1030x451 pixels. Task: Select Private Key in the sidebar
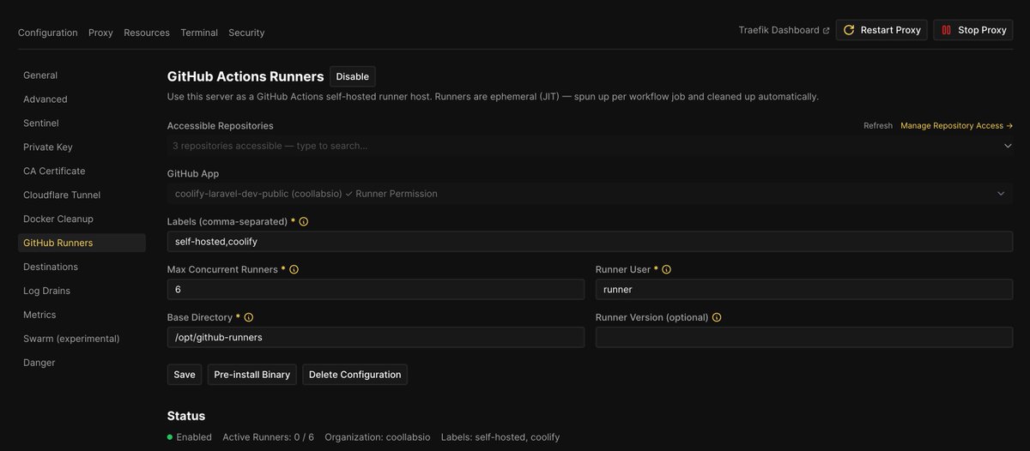(x=82, y=147)
